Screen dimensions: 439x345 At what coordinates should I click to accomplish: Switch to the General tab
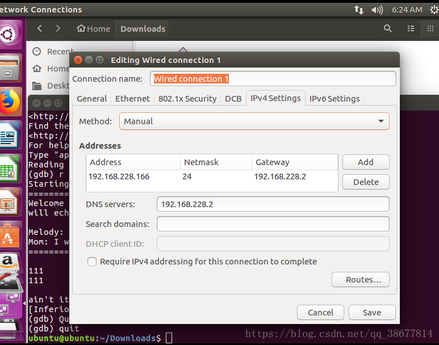(x=92, y=99)
